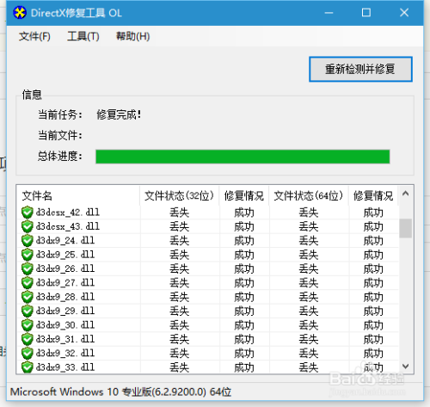Click 32位 丢失 status of d3dcsx_42.dll
Screen dimensions: 430x407
point(180,213)
